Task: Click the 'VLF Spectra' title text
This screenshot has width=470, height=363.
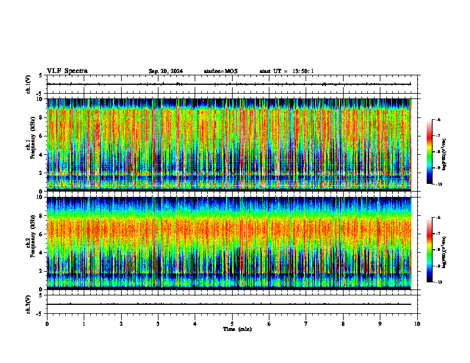Action: (67, 71)
